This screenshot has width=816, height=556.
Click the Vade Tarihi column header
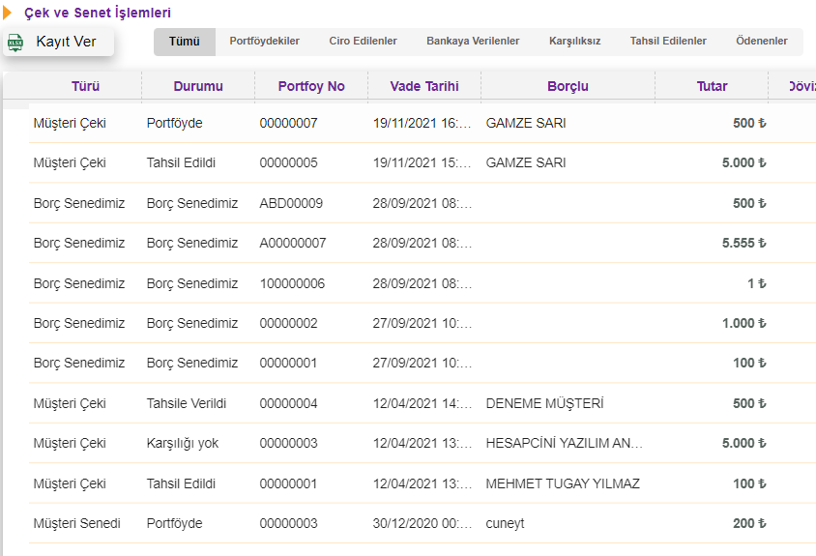click(424, 86)
